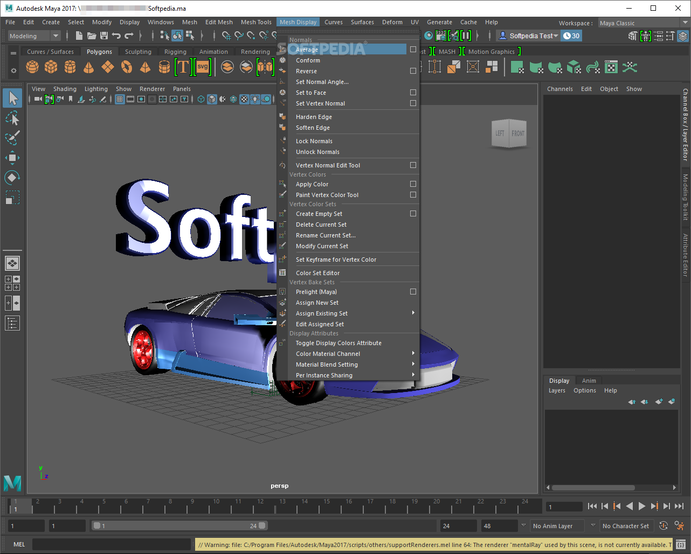691x554 pixels.
Task: Open the option box for Set to Face
Action: point(413,93)
